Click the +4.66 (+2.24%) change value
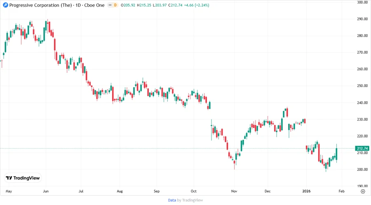Viewport: 371px width, 205px height. 197,5
